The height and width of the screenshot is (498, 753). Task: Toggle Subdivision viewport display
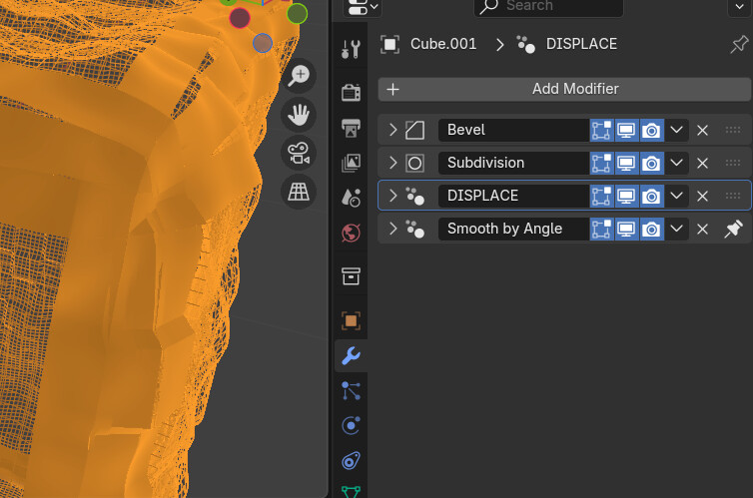click(x=627, y=163)
